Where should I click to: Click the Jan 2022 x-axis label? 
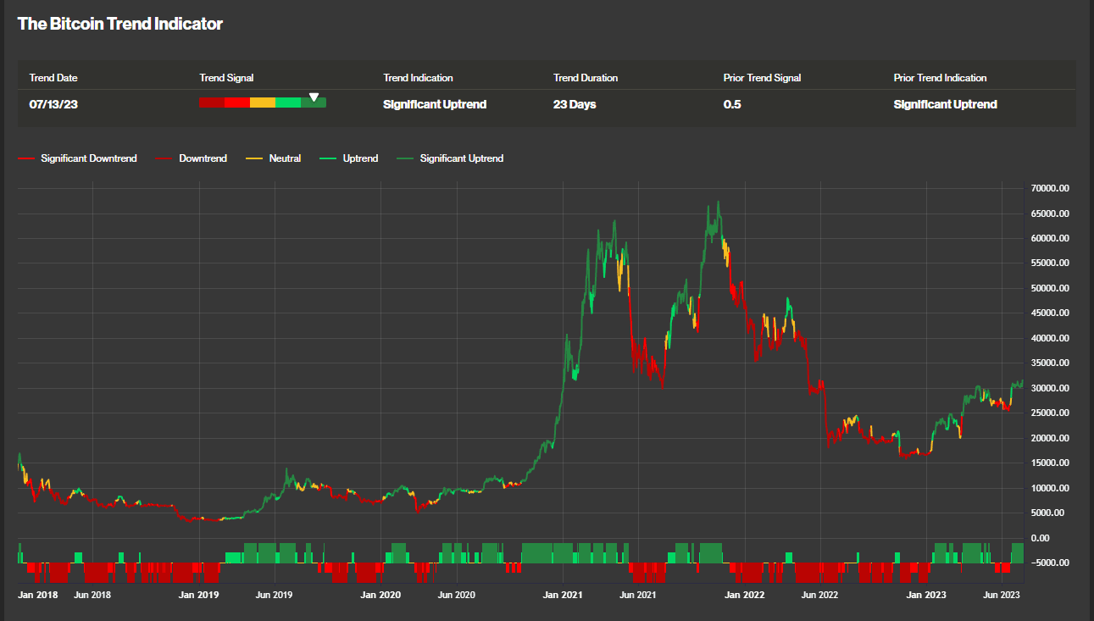(745, 595)
